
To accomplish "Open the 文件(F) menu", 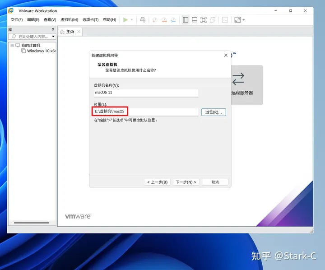I will coord(17,20).
